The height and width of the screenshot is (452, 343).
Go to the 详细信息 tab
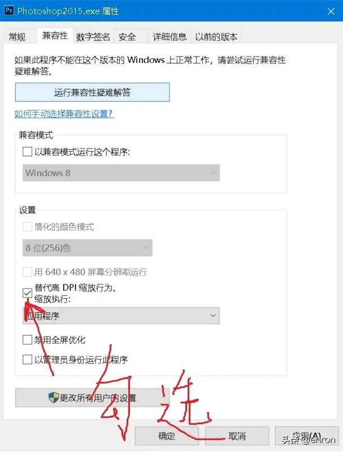click(x=170, y=37)
